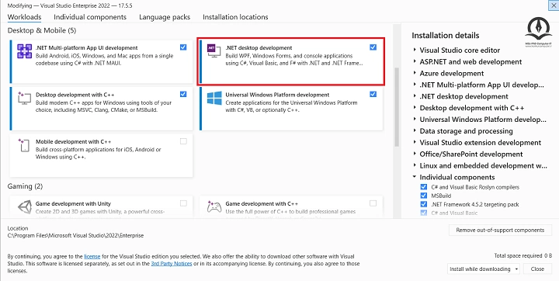Click the Game development with Unity icon
The width and height of the screenshot is (559, 281).
point(24,206)
